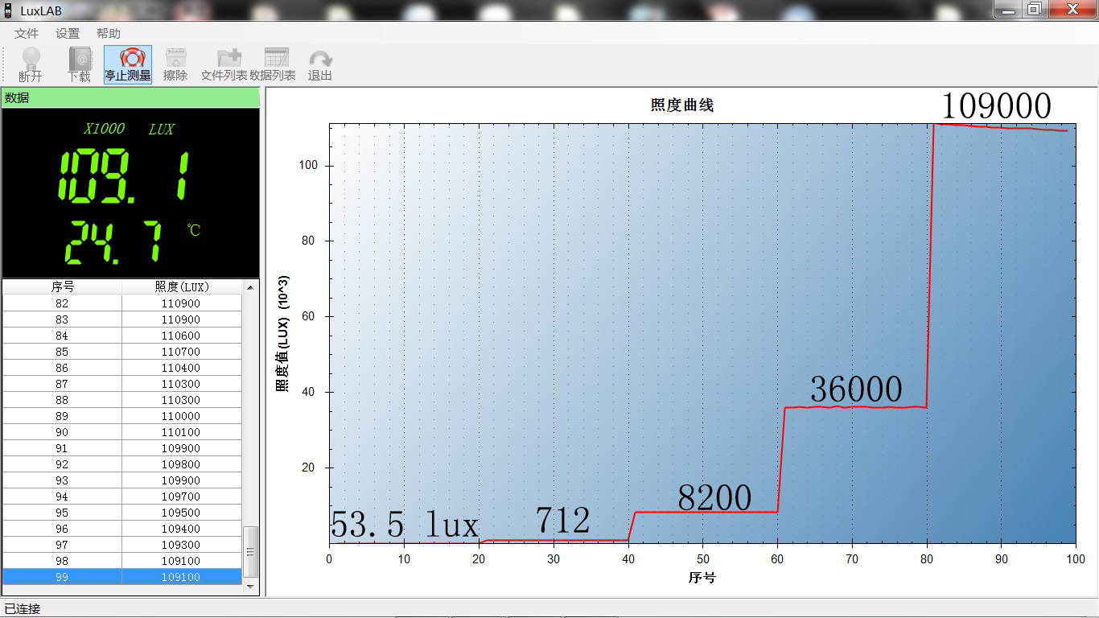Click the 序号 column header
The image size is (1099, 618).
(63, 286)
